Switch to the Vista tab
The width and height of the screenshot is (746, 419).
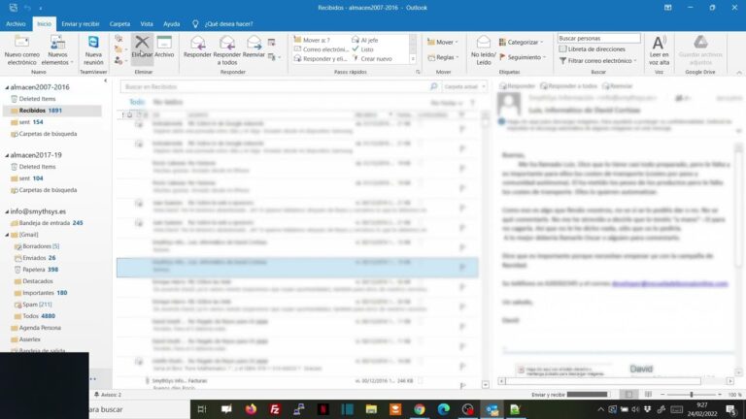click(147, 23)
